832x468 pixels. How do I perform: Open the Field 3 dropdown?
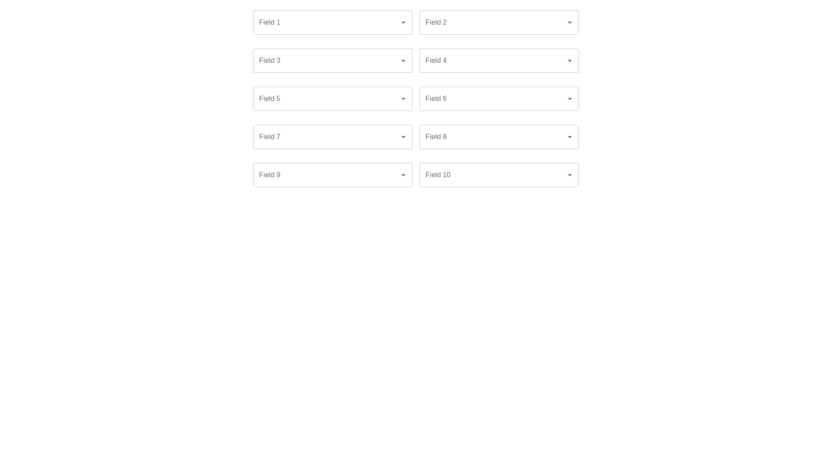(x=332, y=61)
